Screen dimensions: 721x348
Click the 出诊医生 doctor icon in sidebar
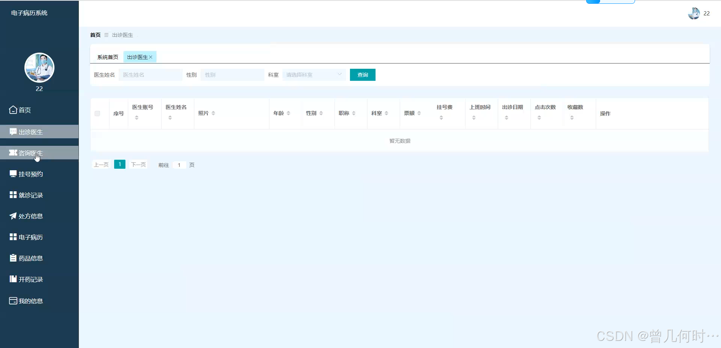13,132
